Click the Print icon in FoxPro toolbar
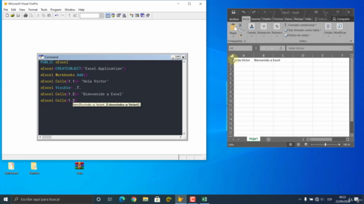The height and width of the screenshot is (204, 364). 26,15
